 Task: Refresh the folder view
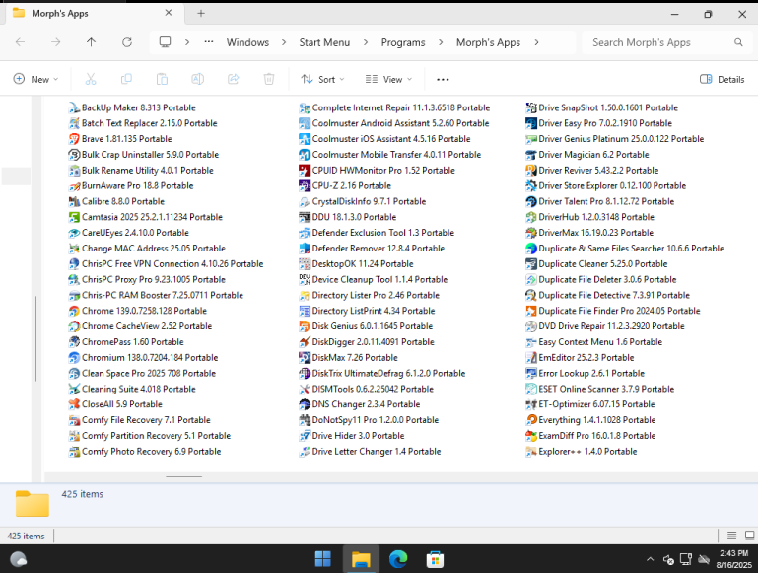(x=126, y=42)
